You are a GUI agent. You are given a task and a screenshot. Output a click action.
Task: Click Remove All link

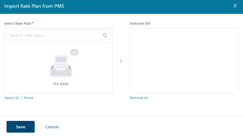(139, 98)
